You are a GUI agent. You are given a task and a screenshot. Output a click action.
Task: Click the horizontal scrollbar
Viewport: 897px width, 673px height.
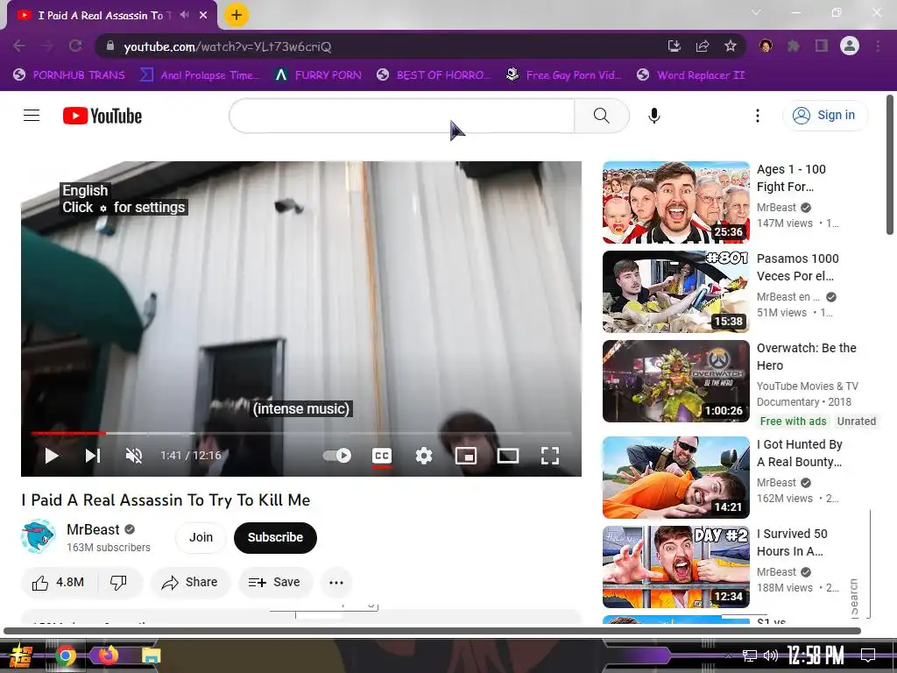(x=432, y=631)
